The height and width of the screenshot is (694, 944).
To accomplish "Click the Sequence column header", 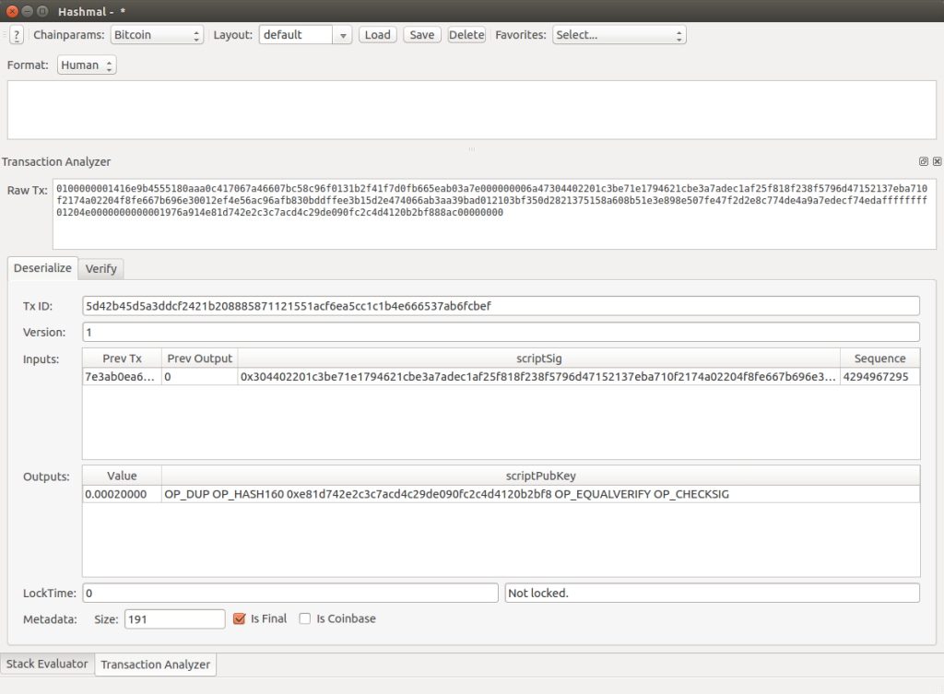I will point(879,359).
